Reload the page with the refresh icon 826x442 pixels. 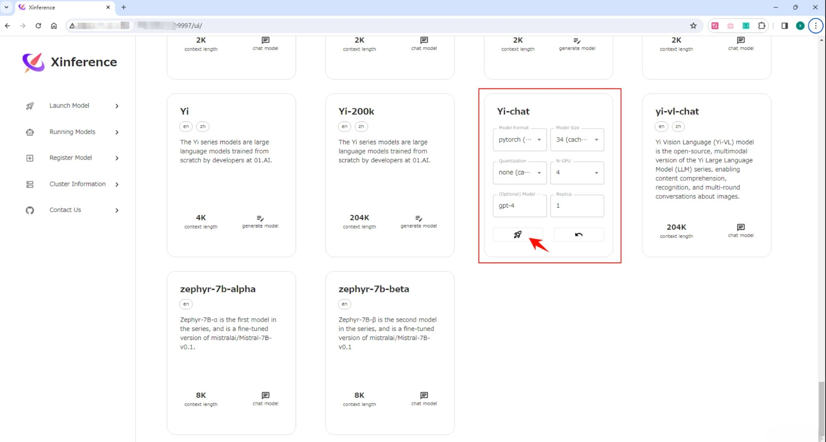tap(38, 26)
